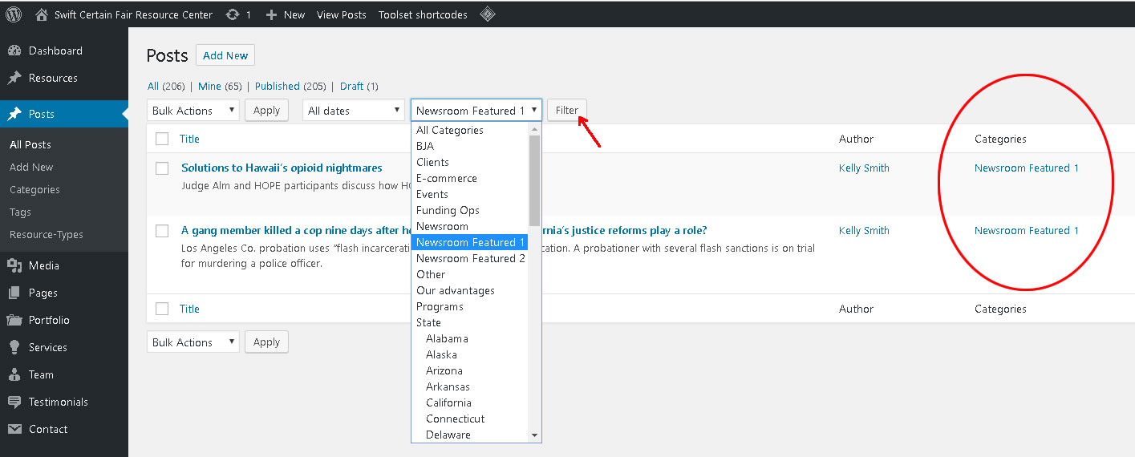Click the category list scroll-down arrow
1135x457 pixels.
(535, 435)
